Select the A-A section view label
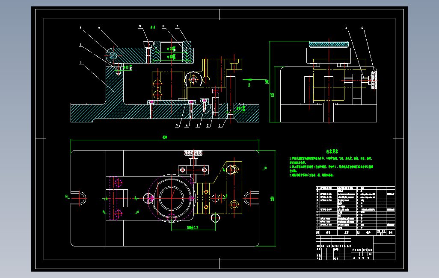Viewport: 439px width, 278px height. tap(153, 27)
